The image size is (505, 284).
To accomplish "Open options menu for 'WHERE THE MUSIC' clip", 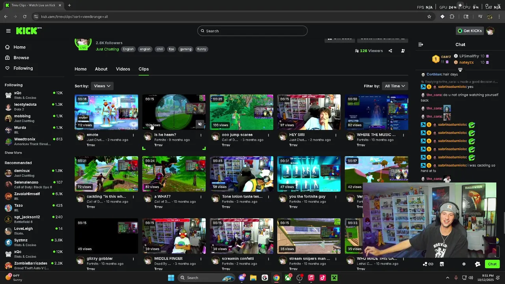I will coord(403,135).
